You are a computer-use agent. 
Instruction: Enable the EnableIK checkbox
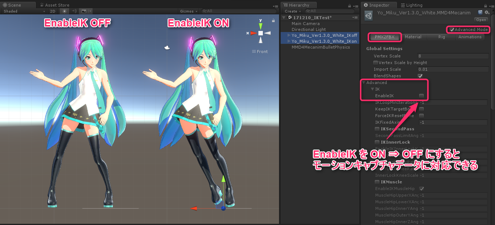[421, 96]
